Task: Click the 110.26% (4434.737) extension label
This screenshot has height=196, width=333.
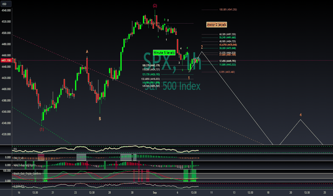Action: (x=151, y=69)
